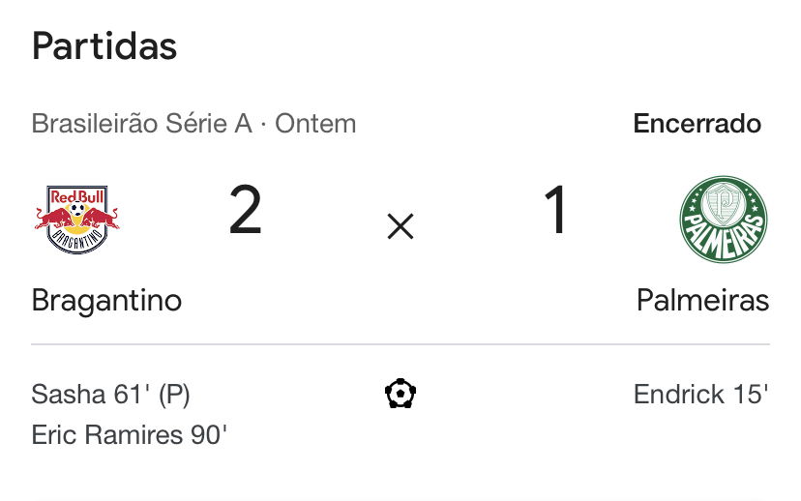Click Eric Ramires 90' goal entry

click(130, 435)
